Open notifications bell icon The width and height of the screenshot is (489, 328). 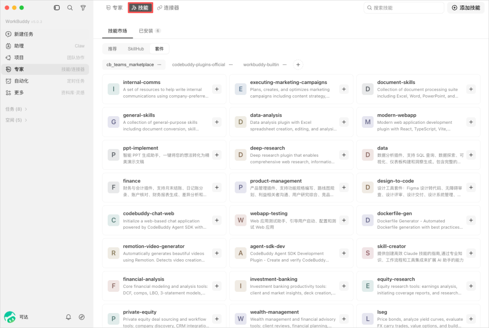point(68,317)
